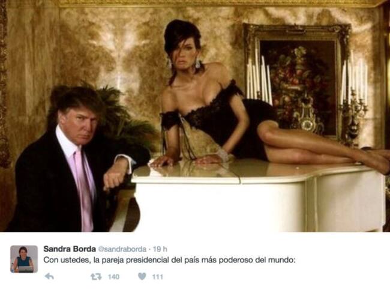This screenshot has height=293, width=390.
Task: Open tweet permalink via 19 h timestamp
Action: tap(160, 249)
